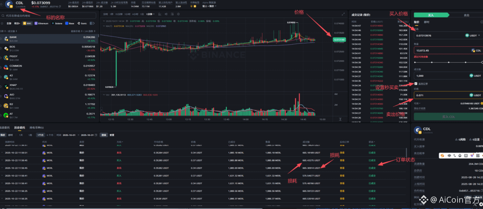The width and height of the screenshot is (483, 209).
Task: Switch order side to 卖出
Action: [x=466, y=15]
